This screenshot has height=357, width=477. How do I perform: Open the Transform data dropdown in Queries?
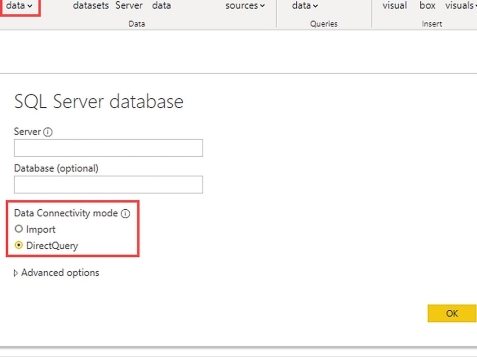pos(304,6)
